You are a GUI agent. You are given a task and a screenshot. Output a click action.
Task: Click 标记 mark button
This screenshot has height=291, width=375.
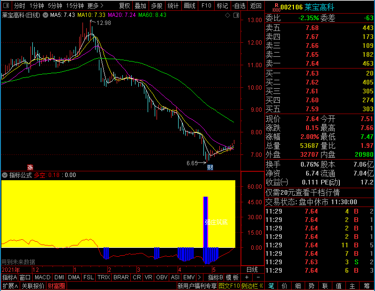point(222,6)
